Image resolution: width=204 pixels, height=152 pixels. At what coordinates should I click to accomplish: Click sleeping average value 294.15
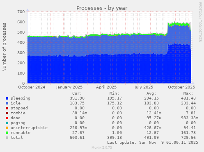click(151, 98)
